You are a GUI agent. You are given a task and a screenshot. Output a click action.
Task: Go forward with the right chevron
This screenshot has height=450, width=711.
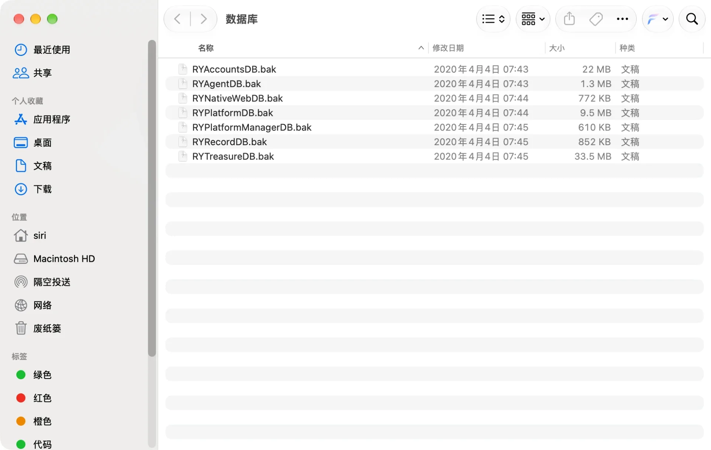click(x=203, y=19)
